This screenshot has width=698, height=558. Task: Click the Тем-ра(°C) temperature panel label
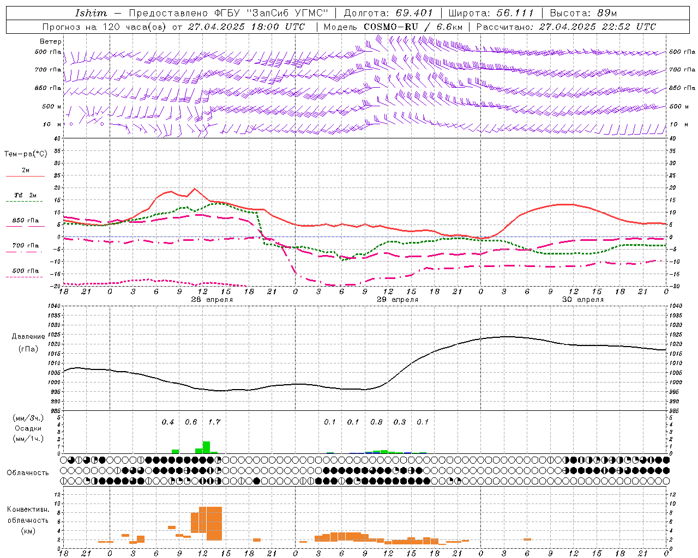pyautogui.click(x=26, y=154)
